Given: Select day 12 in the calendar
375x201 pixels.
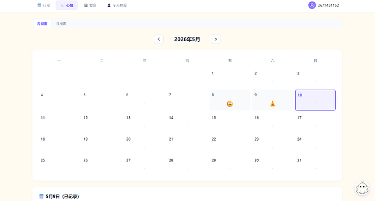Looking at the screenshot, I should coord(102,122).
